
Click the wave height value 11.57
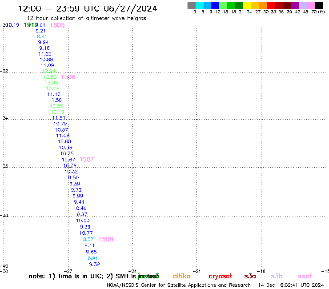(59, 118)
